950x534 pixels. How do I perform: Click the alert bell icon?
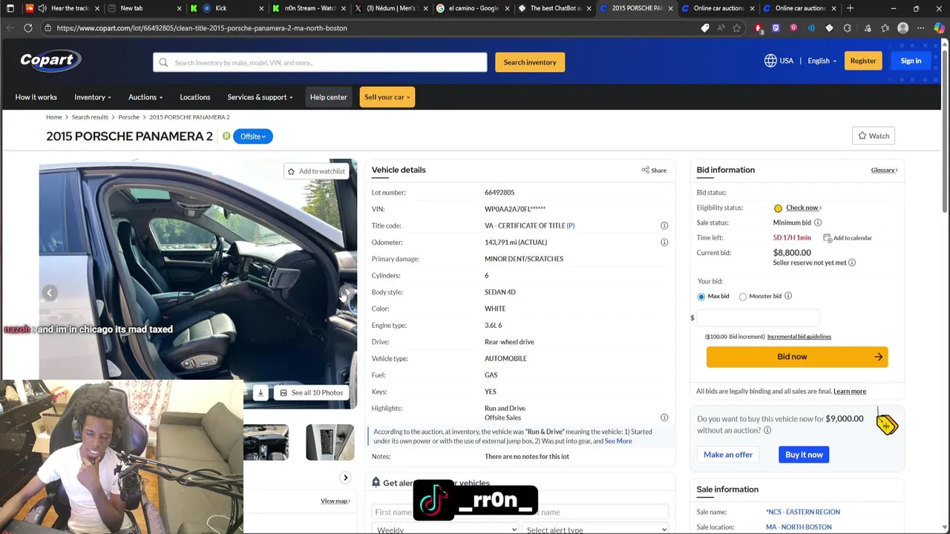[376, 482]
